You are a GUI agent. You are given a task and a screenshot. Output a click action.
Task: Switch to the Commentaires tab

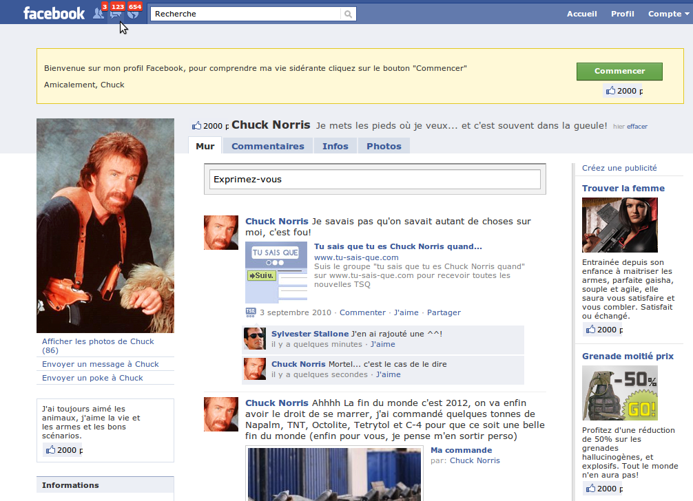[x=268, y=146]
